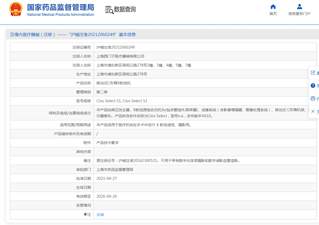Image resolution: width=319 pixels, height=225 pixels.
Task: Select the 生产地址 label cell
Action: 52,74
